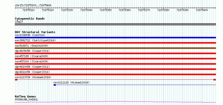Image resolution: width=223 pixels, height=105 pixels.
Task: Click the nsv516871 (Shaikh2009) label
Action: tap(32, 46)
